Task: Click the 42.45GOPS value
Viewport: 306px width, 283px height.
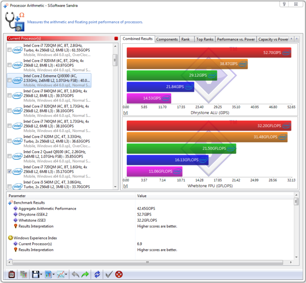Action: point(146,208)
